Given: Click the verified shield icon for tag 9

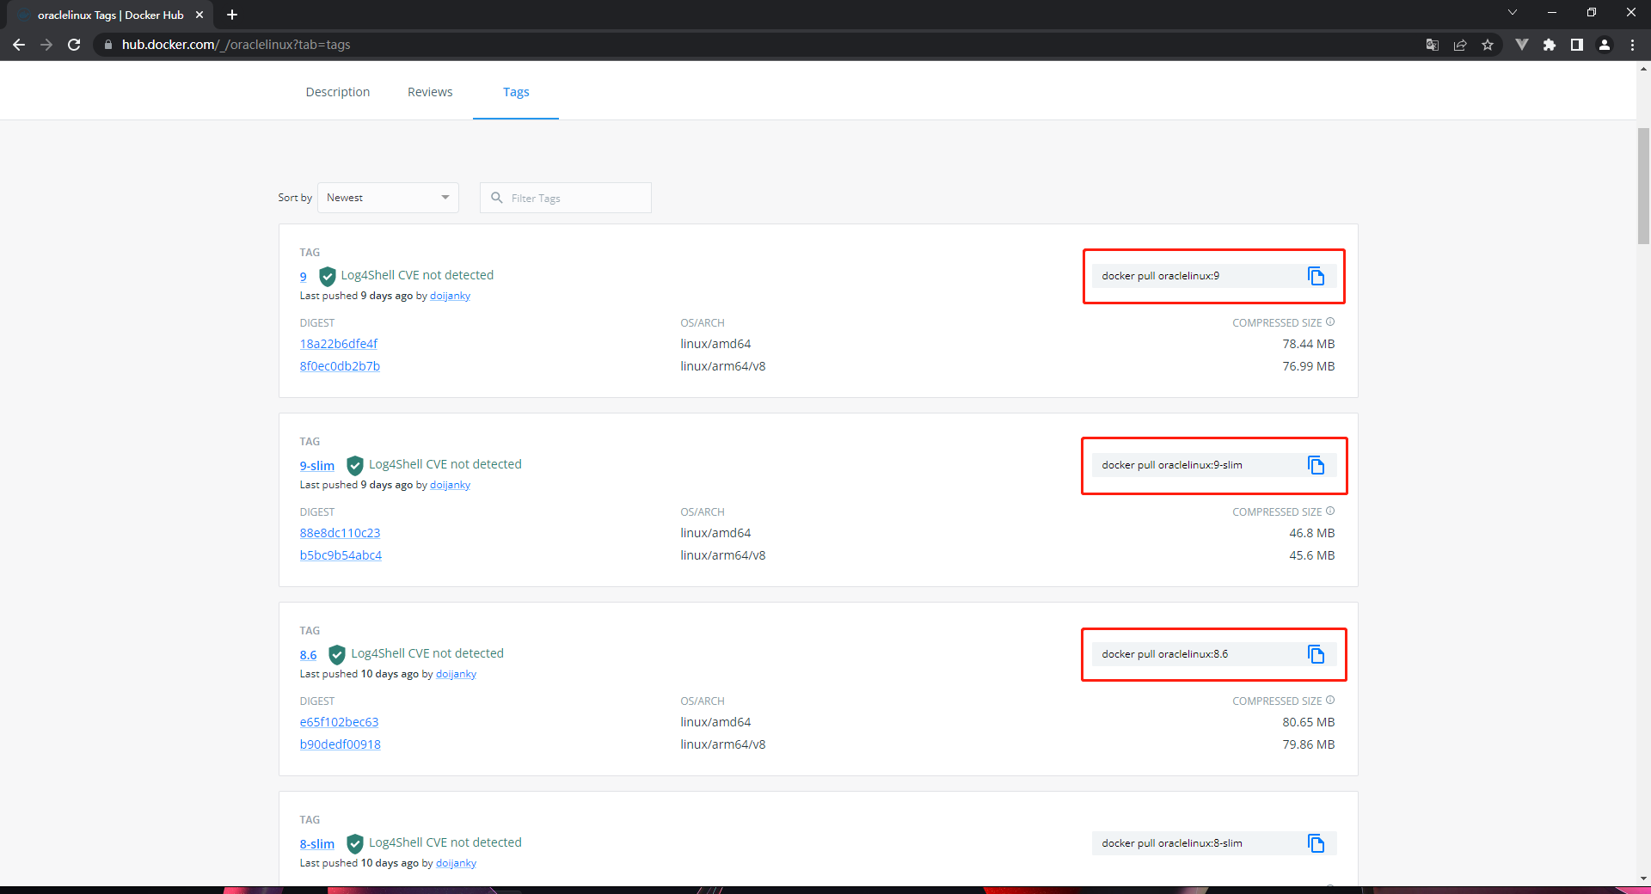Looking at the screenshot, I should tap(327, 276).
